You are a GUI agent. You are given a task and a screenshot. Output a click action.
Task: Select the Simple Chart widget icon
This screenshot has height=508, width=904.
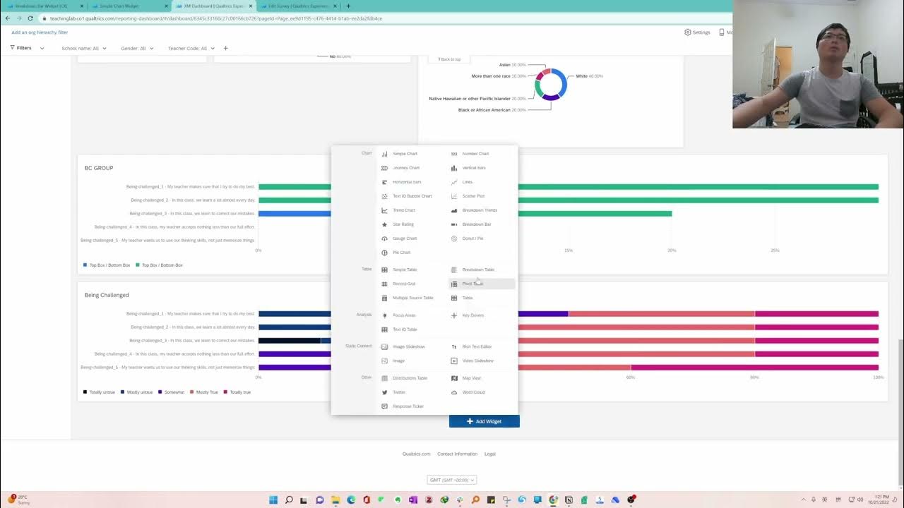384,154
